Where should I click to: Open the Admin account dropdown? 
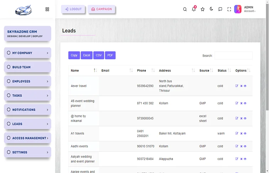tap(249, 9)
